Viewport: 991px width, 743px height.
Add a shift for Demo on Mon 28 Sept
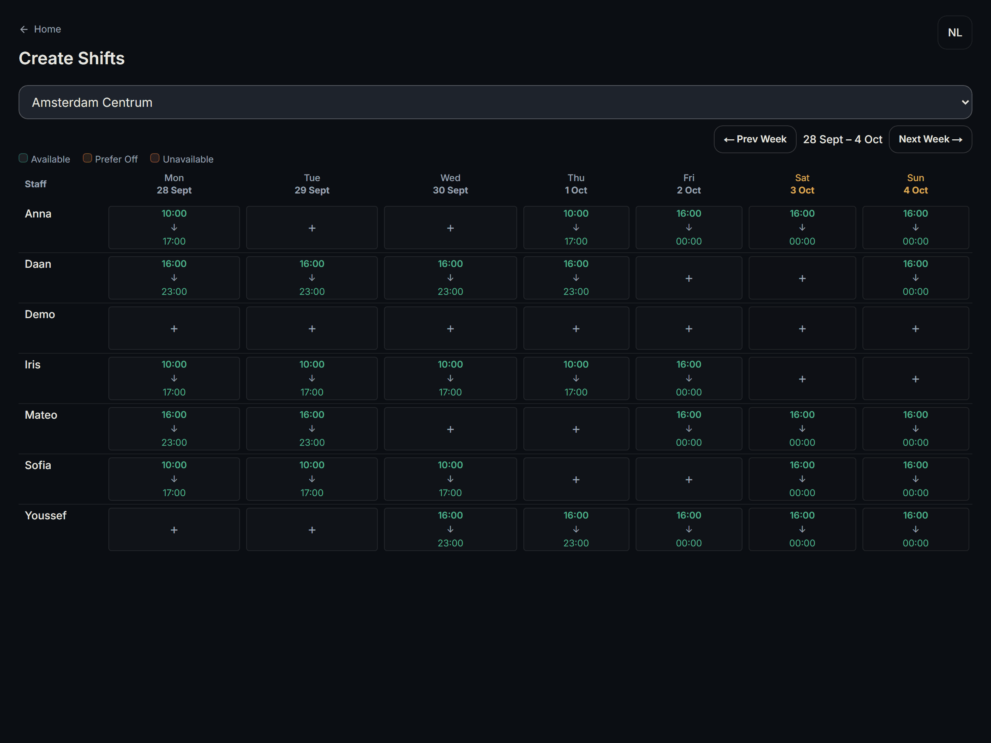[x=174, y=328]
